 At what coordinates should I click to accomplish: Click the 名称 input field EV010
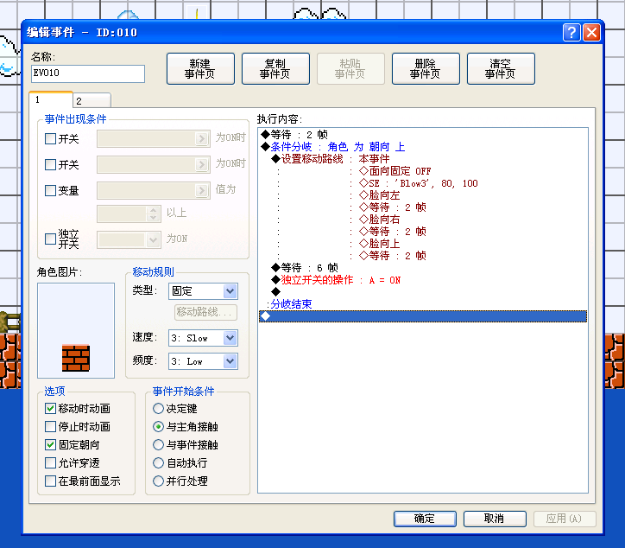pyautogui.click(x=88, y=73)
